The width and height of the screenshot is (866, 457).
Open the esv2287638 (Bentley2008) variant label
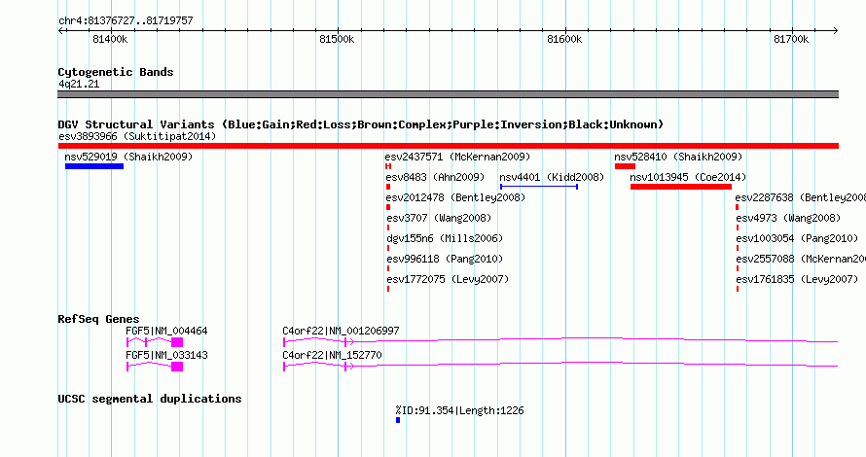(x=800, y=197)
